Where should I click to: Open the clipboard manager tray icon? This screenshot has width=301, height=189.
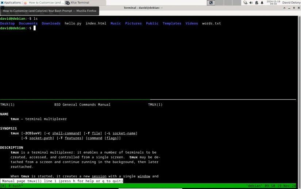pos(256,3)
